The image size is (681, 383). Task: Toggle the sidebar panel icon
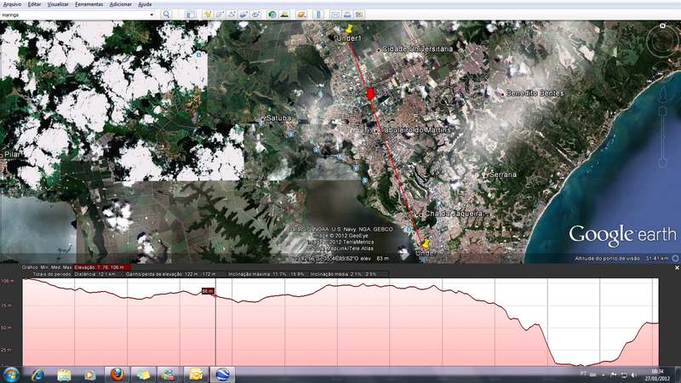coord(190,14)
